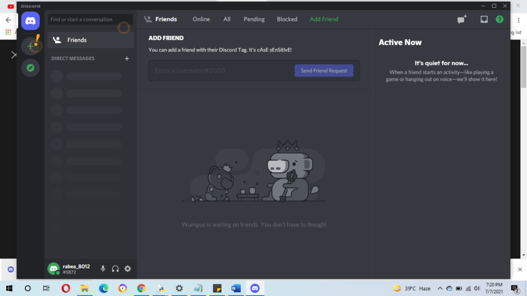This screenshot has width=527, height=296.
Task: Open the weather 39°C Haze widget
Action: 412,288
